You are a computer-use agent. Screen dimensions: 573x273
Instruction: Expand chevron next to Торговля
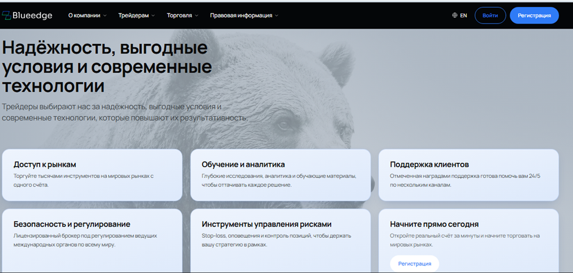point(196,16)
